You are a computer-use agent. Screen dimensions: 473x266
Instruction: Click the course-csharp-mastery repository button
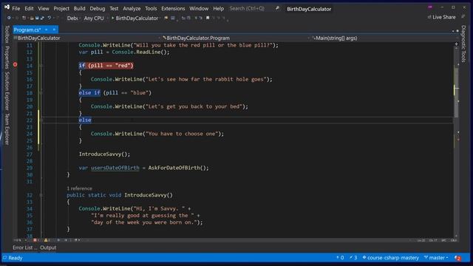391,258
